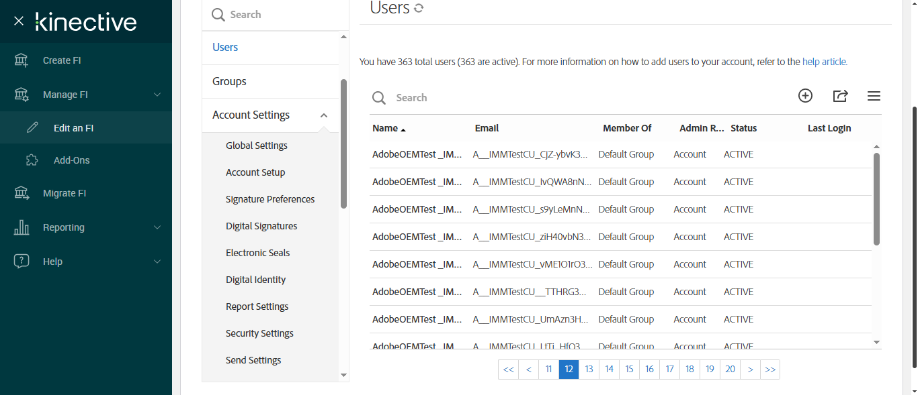Image resolution: width=918 pixels, height=395 pixels.
Task: Go to page 13 of users
Action: pyautogui.click(x=589, y=370)
